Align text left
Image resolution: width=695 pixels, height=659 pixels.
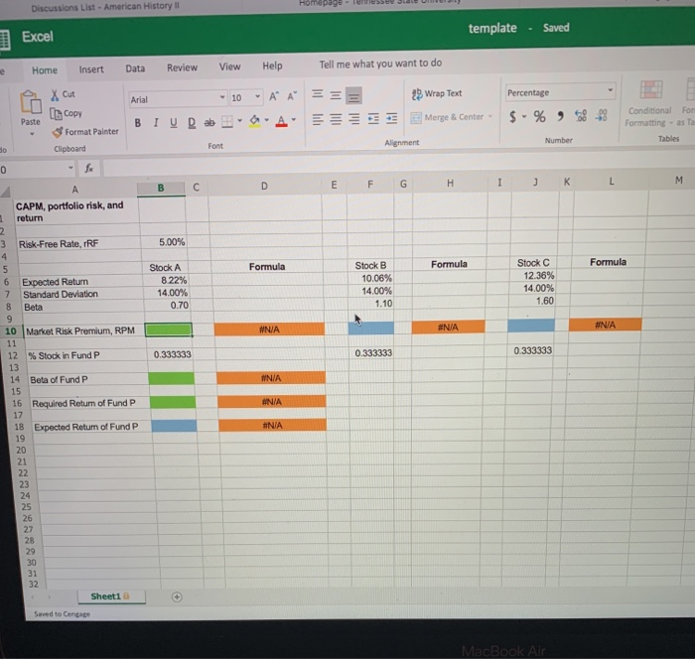(x=318, y=120)
